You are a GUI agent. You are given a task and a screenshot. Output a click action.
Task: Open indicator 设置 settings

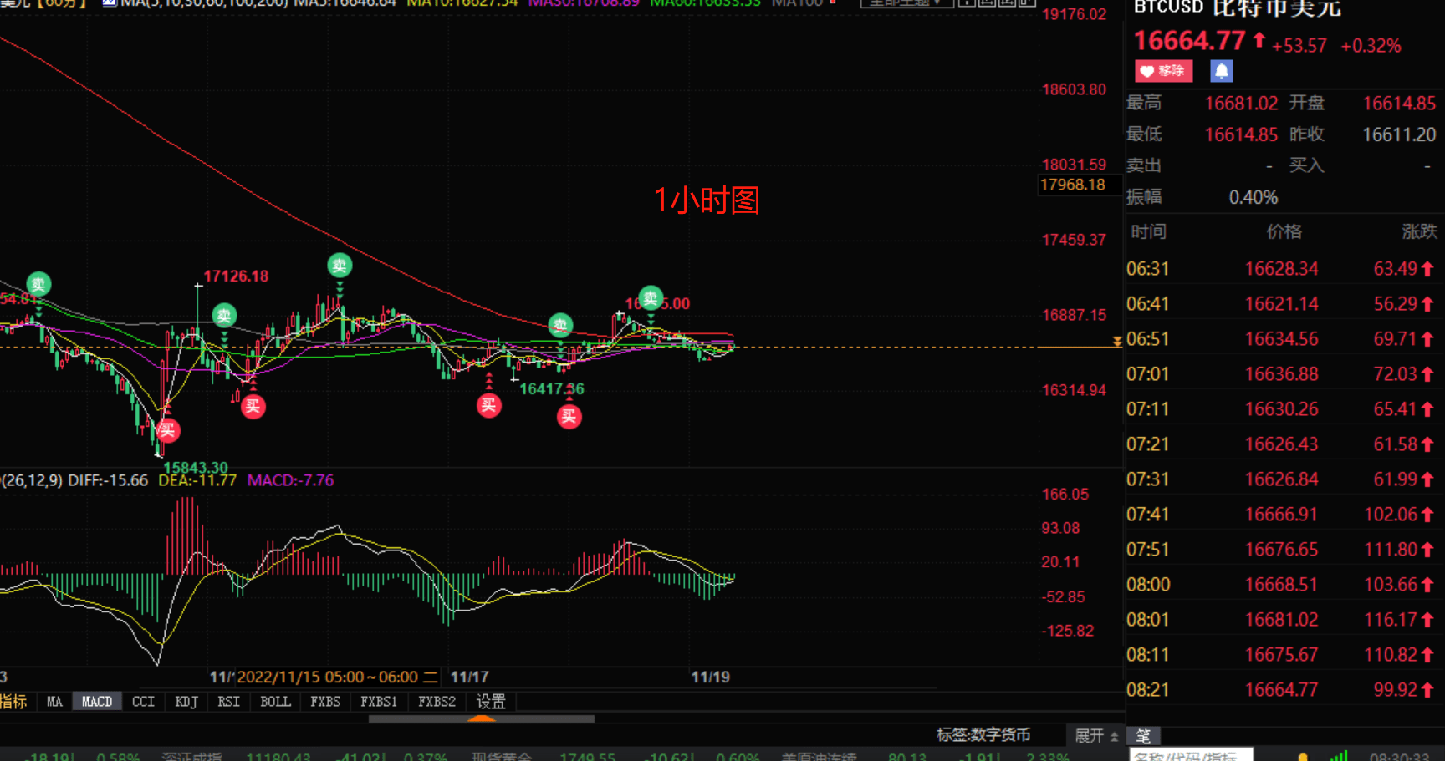pyautogui.click(x=491, y=702)
